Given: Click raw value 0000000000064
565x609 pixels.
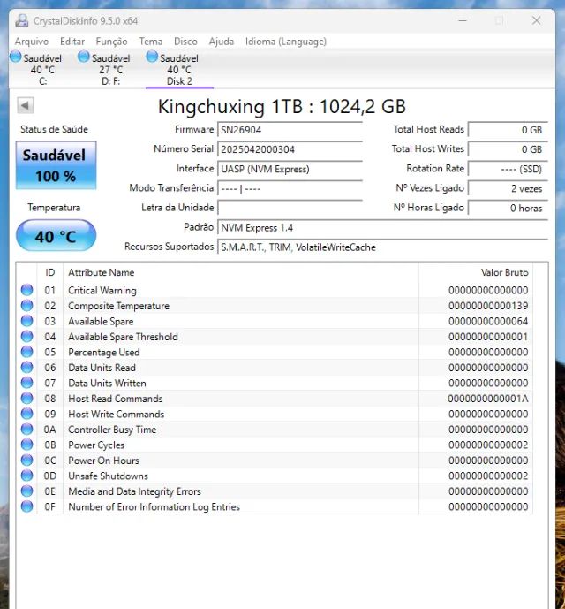Looking at the screenshot, I should coord(488,321).
